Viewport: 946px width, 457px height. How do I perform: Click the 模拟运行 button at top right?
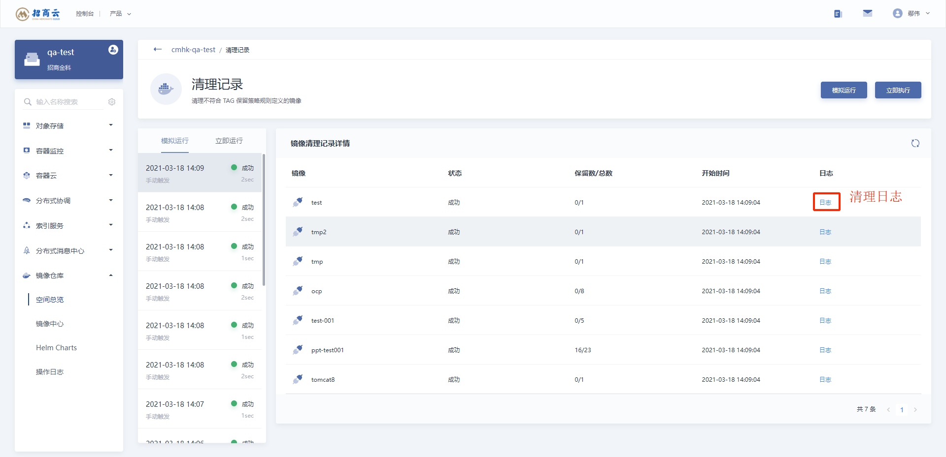[844, 90]
